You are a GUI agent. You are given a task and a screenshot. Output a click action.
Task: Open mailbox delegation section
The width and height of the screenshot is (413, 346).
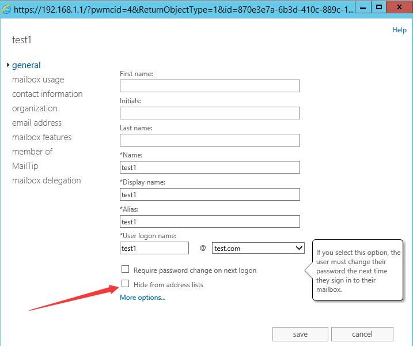click(x=46, y=180)
